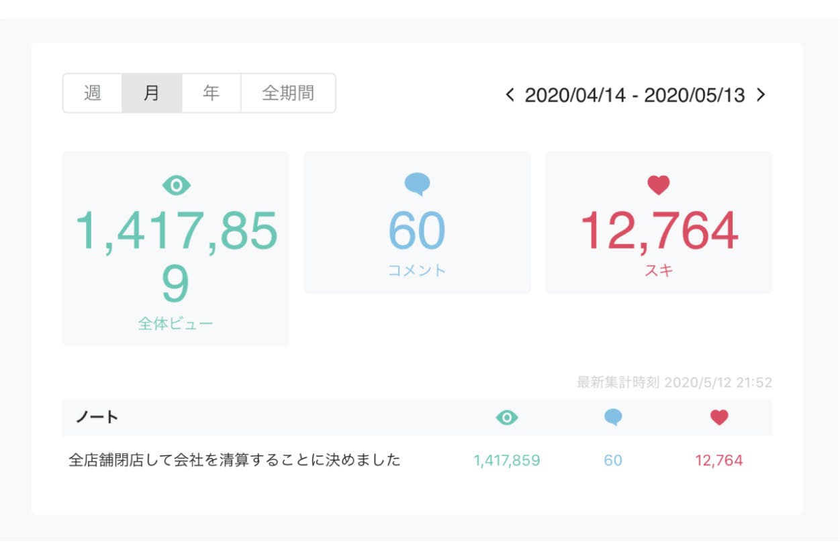This screenshot has width=840, height=560.
Task: Click the large 12,764 likes number
Action: 658,231
